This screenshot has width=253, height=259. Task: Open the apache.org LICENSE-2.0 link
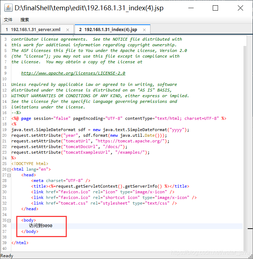pos(73,73)
